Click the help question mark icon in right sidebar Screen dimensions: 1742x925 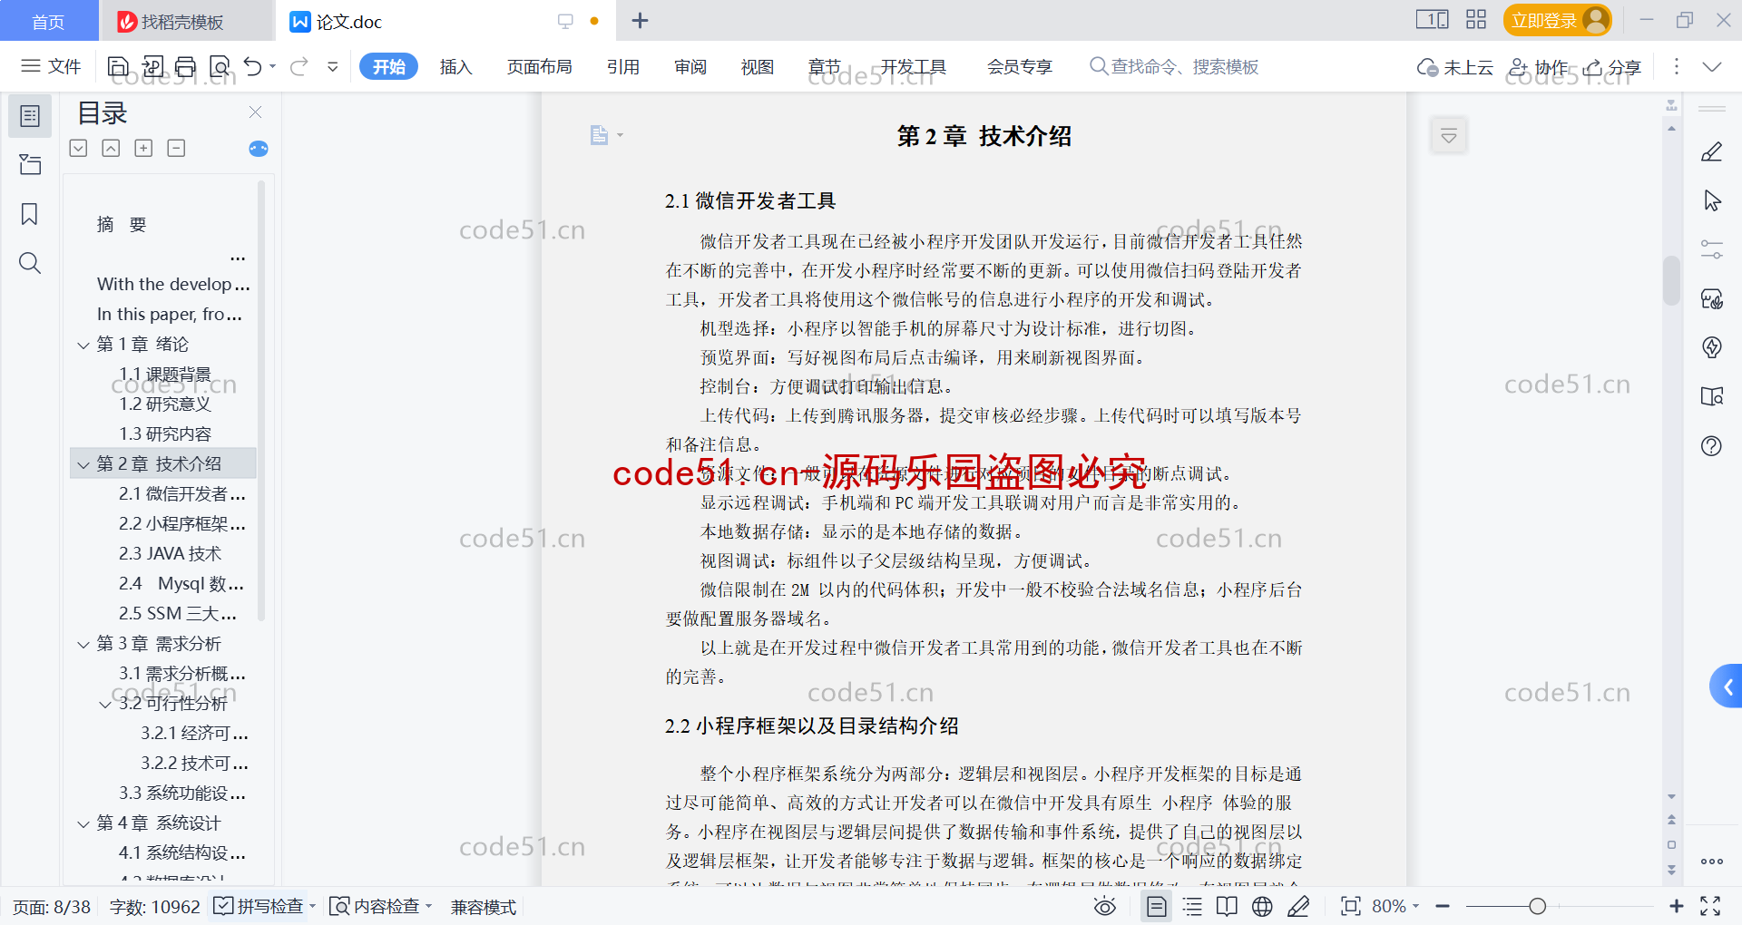tap(1711, 445)
